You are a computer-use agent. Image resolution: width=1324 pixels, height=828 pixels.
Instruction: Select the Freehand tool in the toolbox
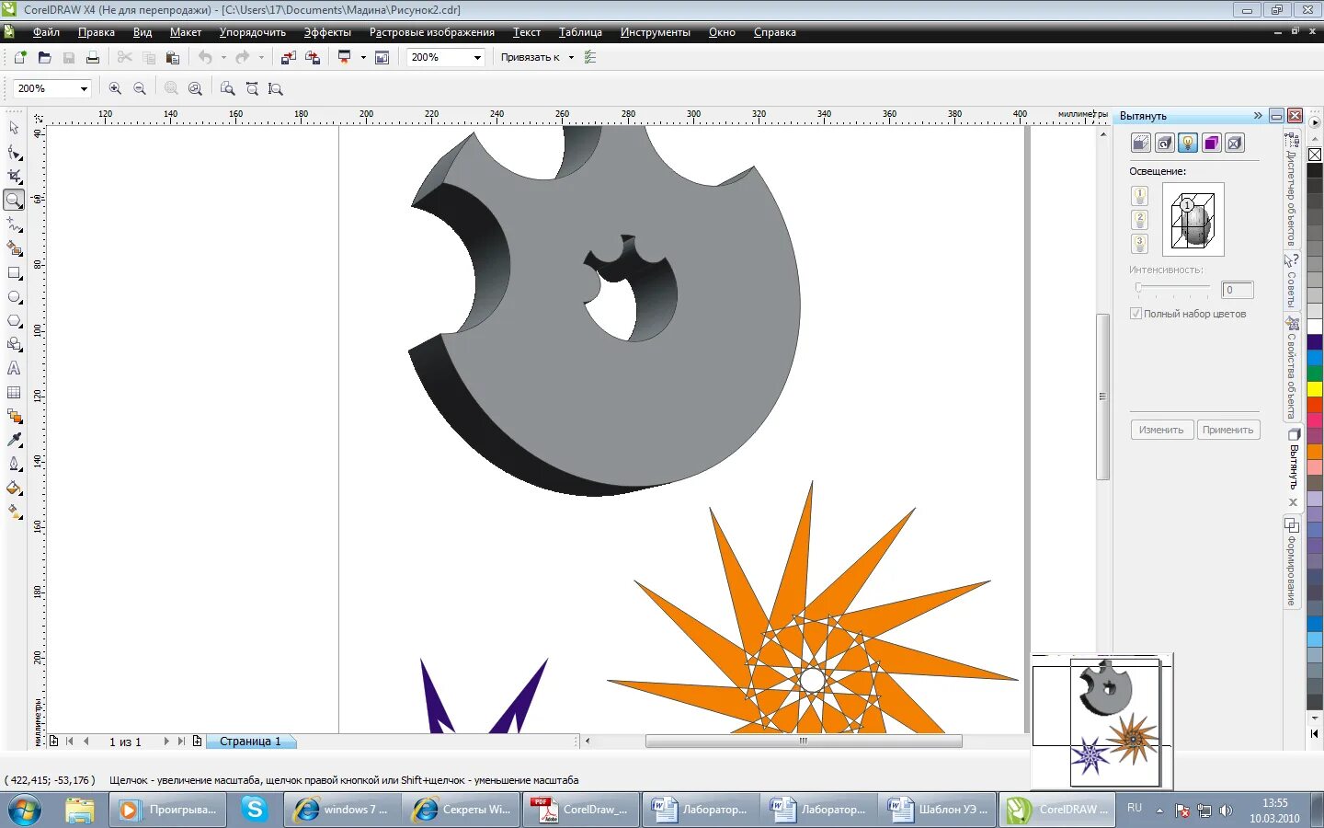click(x=14, y=224)
